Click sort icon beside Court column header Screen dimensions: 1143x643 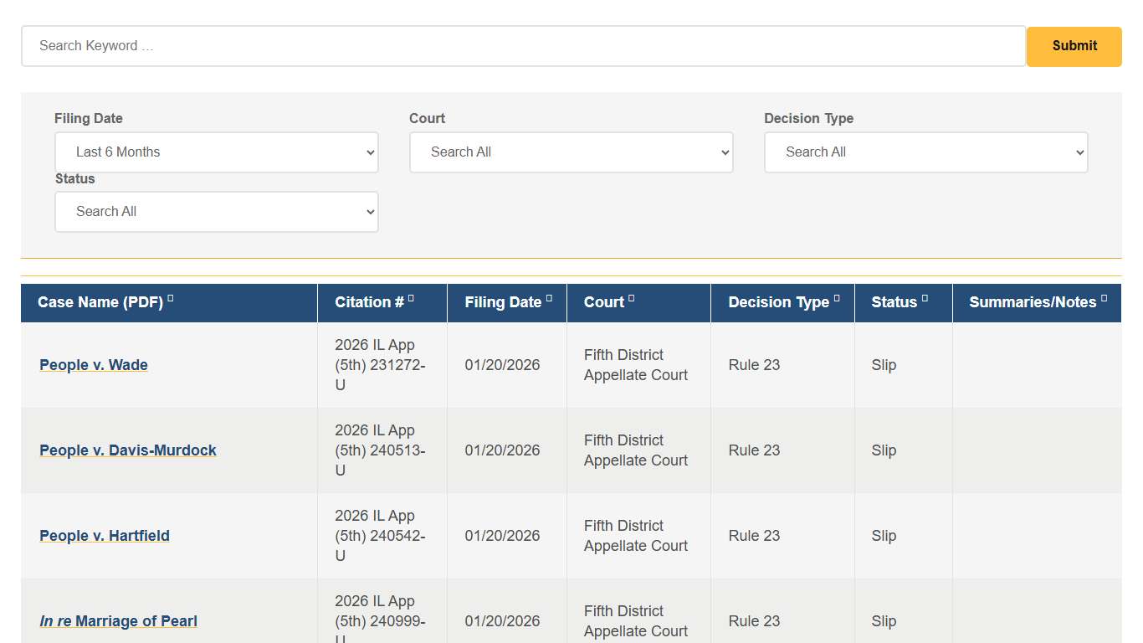click(632, 298)
